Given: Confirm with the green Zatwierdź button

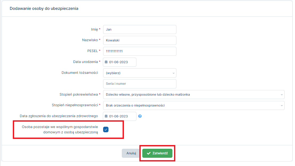Looking at the screenshot, I should (x=157, y=153).
